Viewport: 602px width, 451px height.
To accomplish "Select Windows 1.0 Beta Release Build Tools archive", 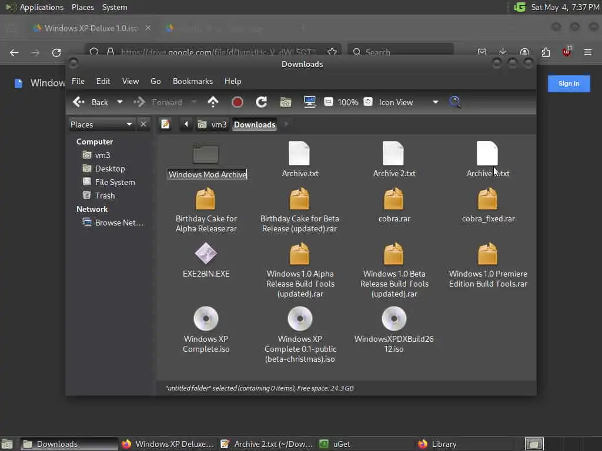I will click(x=393, y=254).
